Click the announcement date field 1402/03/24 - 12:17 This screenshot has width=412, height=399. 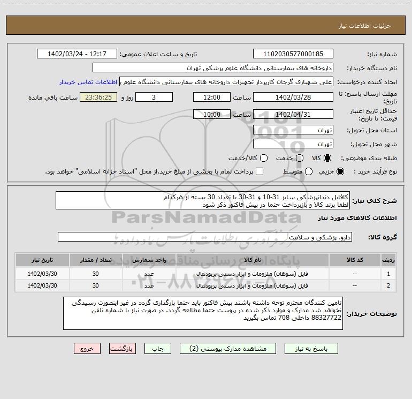tap(77, 54)
